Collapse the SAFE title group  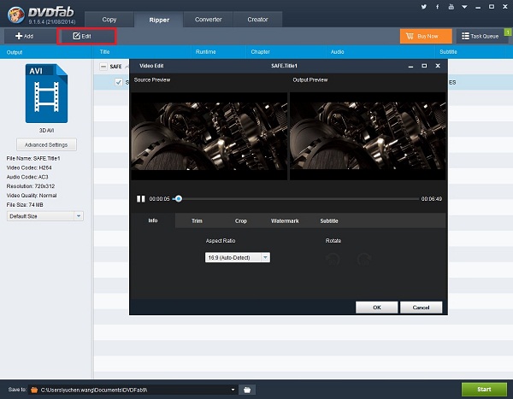(x=103, y=67)
